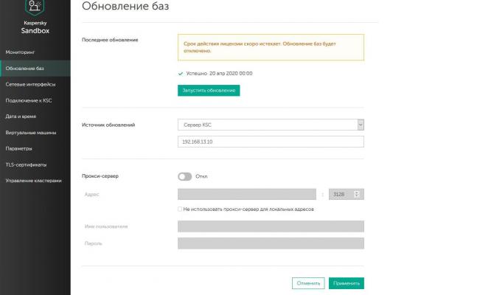Screen dimensions: 494x295
Task: Click the proxy port stepper arrows
Action: pyautogui.click(x=358, y=194)
